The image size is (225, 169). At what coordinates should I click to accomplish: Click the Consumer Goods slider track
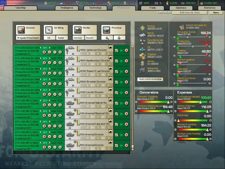[194, 37]
